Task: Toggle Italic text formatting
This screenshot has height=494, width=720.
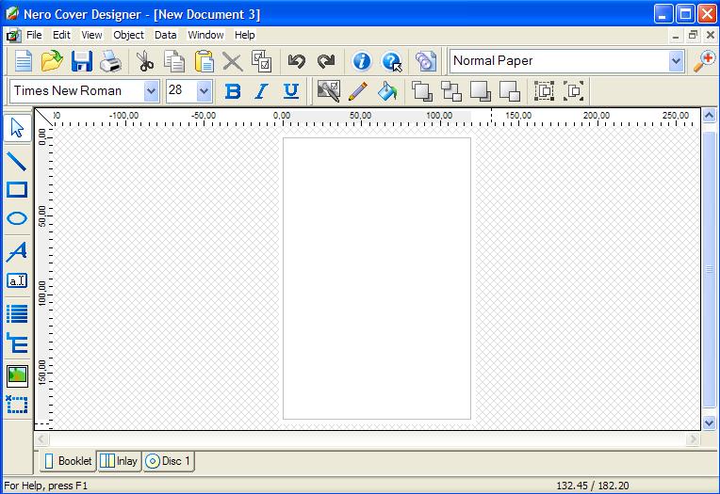Action: (262, 91)
